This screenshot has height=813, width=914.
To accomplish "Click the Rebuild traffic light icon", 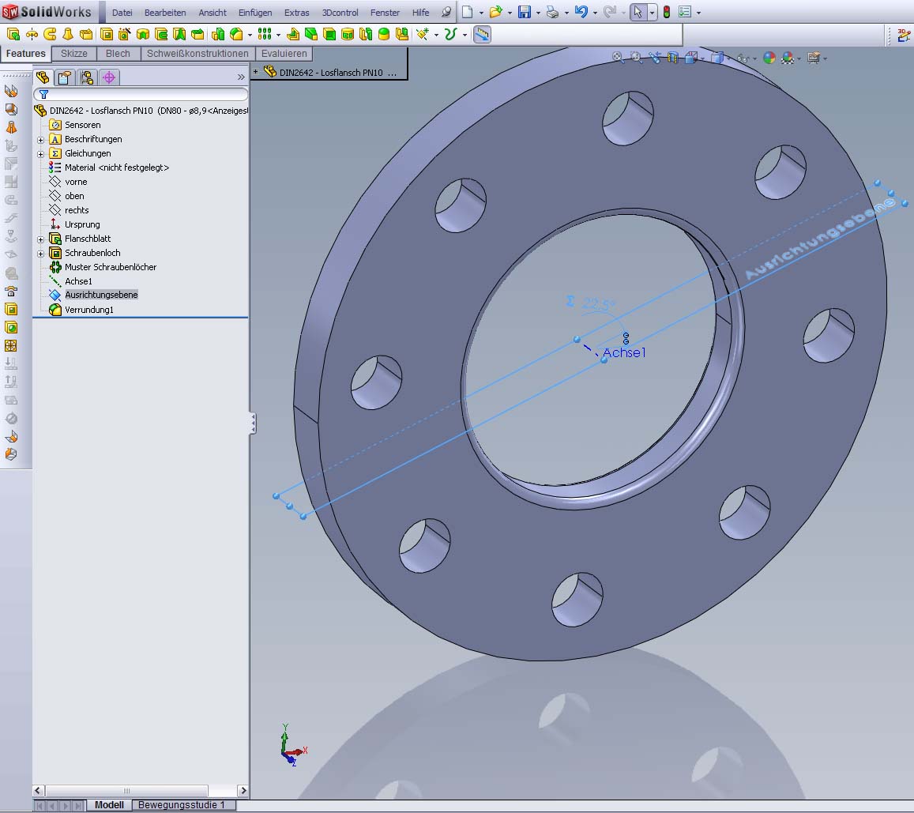I will click(666, 12).
